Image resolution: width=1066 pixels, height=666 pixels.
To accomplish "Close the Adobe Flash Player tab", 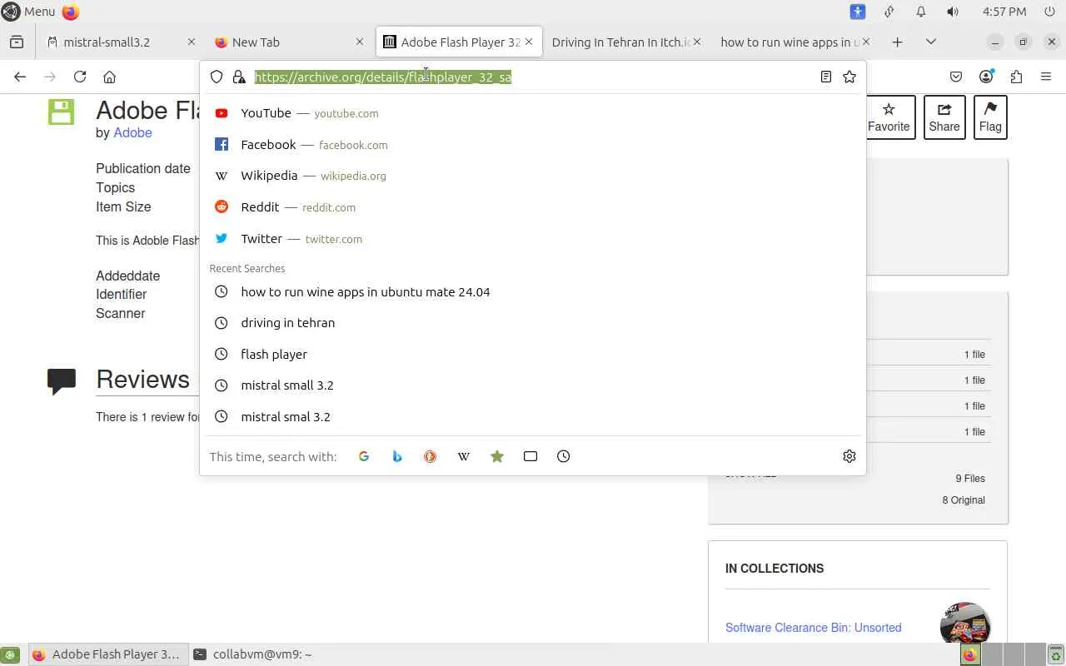I will pyautogui.click(x=529, y=42).
